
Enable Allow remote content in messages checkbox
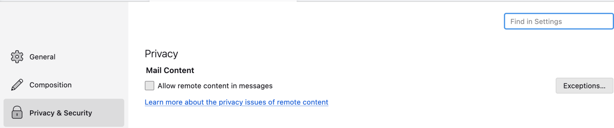(149, 86)
